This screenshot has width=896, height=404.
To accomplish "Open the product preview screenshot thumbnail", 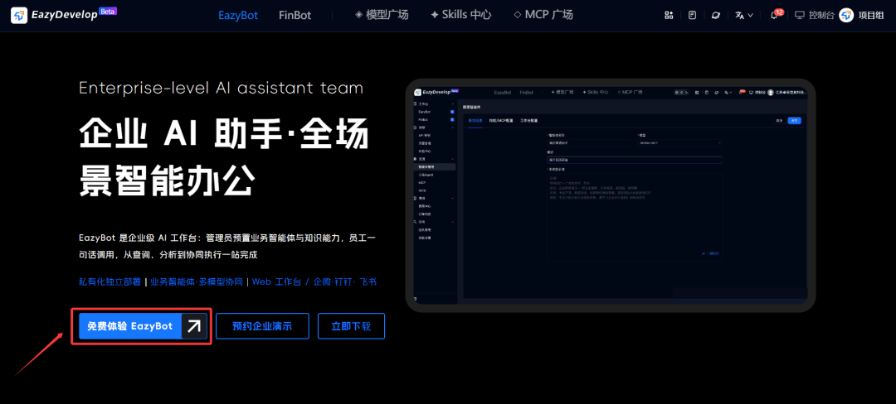I will (x=611, y=195).
